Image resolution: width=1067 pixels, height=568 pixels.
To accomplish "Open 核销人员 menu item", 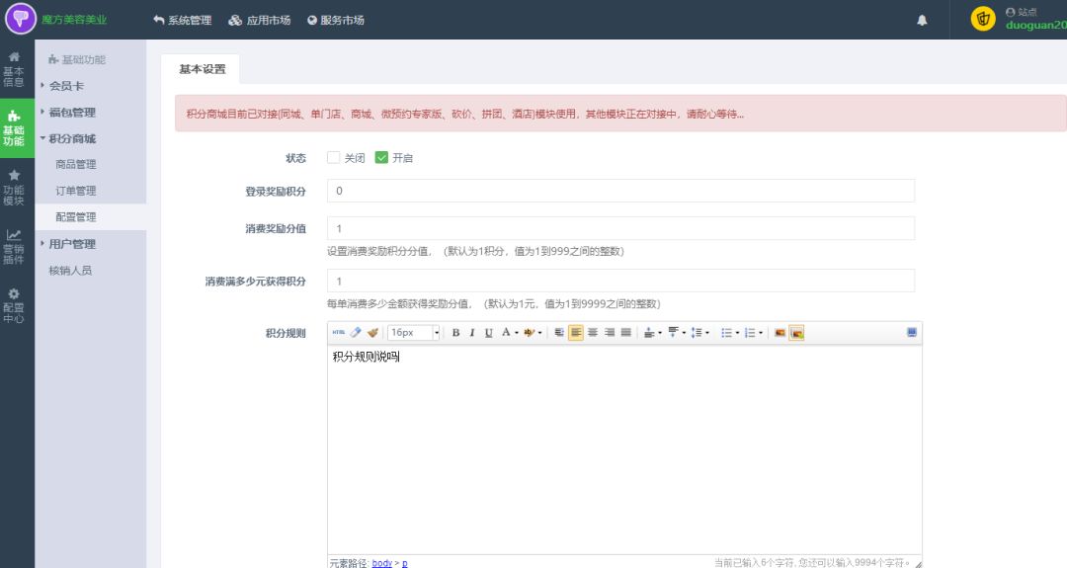I will click(70, 270).
